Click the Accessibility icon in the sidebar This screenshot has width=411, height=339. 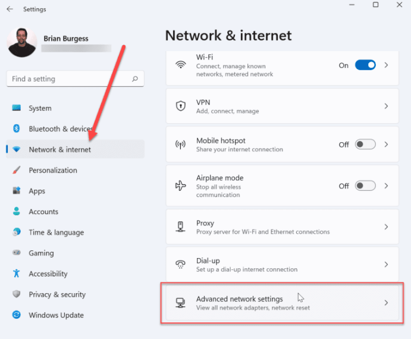pos(17,274)
